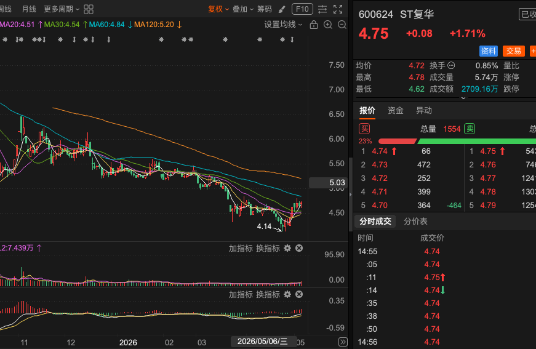Click the 换手 turnover info icon
Image resolution: width=536 pixels, height=349 pixels.
[x=451, y=65]
